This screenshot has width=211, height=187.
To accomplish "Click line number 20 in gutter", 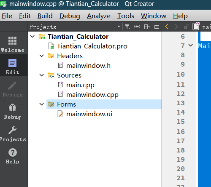I will pyautogui.click(x=181, y=168).
